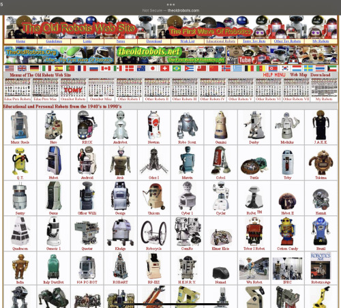Image resolution: width=341 pixels, height=308 pixels.
Task: Open Educational Robots in the top nav
Action: coord(221,41)
